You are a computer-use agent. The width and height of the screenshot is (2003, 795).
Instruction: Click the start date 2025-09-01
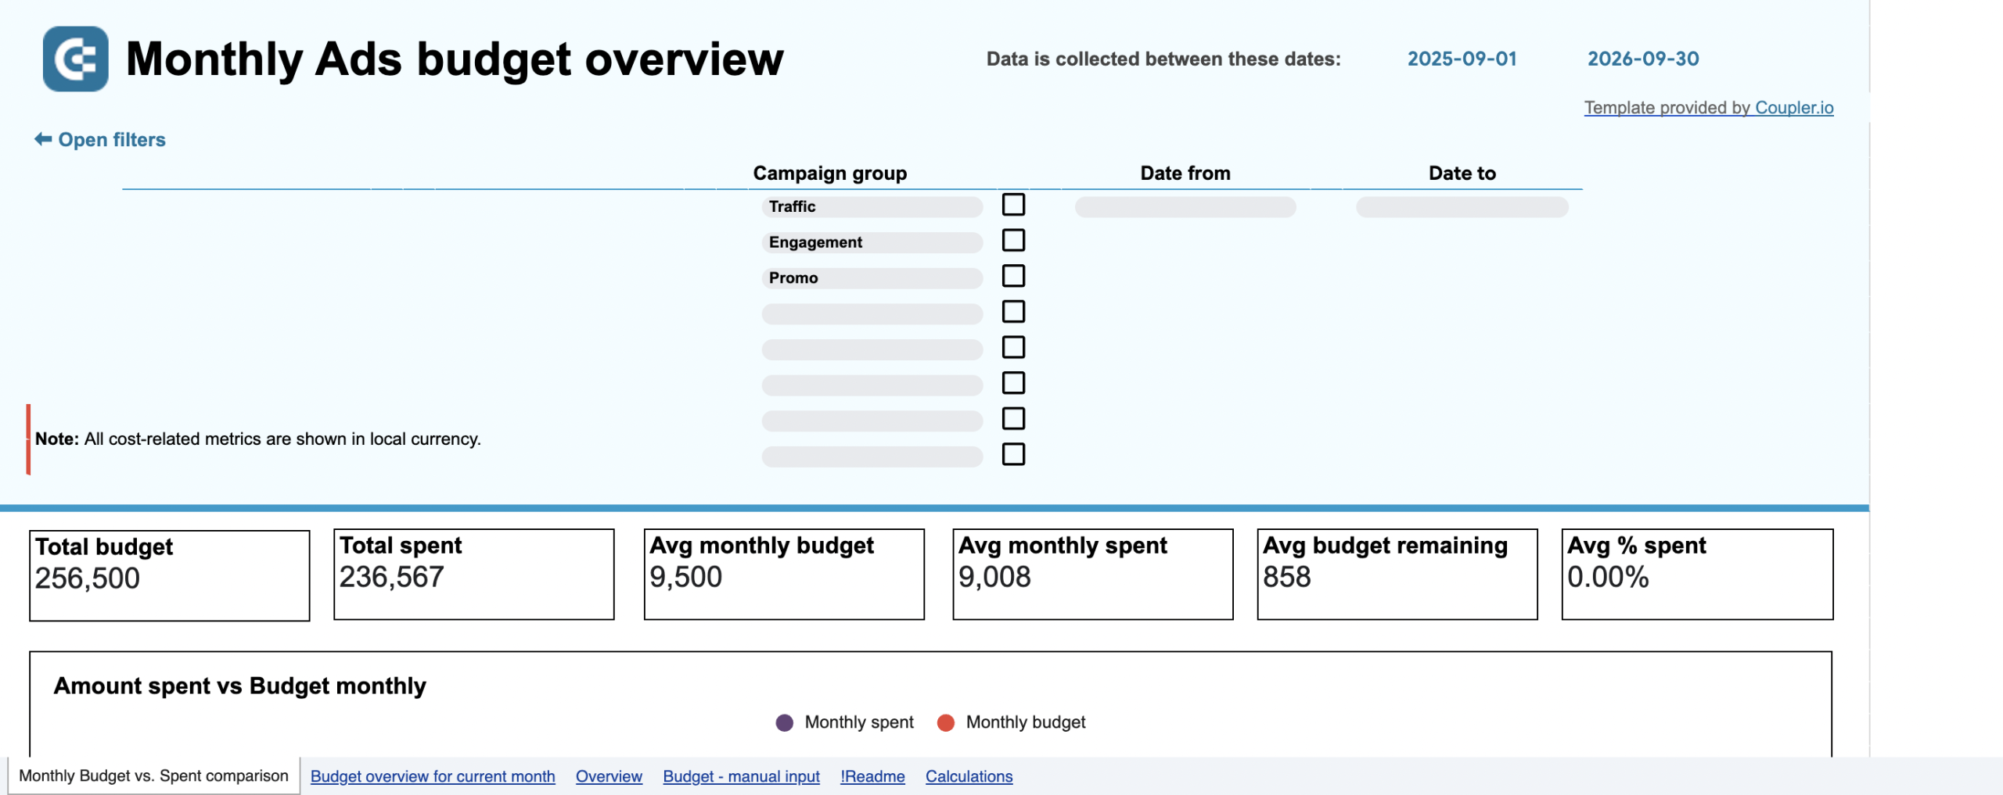click(x=1462, y=59)
